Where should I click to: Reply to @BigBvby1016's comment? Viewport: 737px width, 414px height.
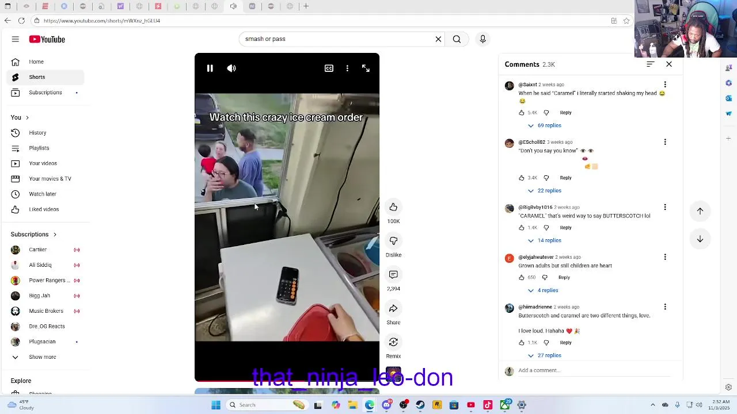click(565, 228)
